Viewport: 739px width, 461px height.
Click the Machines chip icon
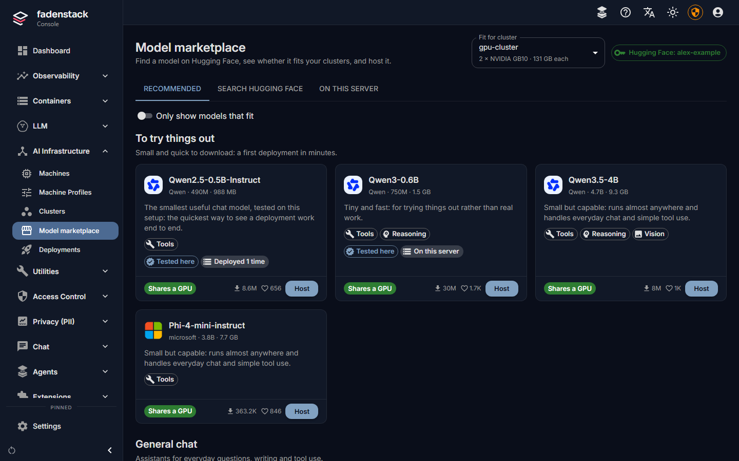point(27,174)
